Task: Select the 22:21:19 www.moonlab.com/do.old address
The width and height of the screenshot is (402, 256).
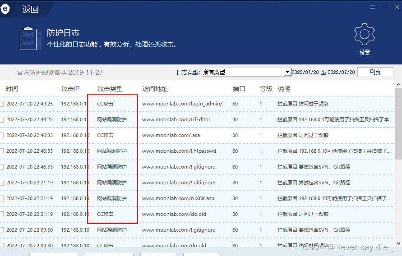Action: pyautogui.click(x=174, y=214)
